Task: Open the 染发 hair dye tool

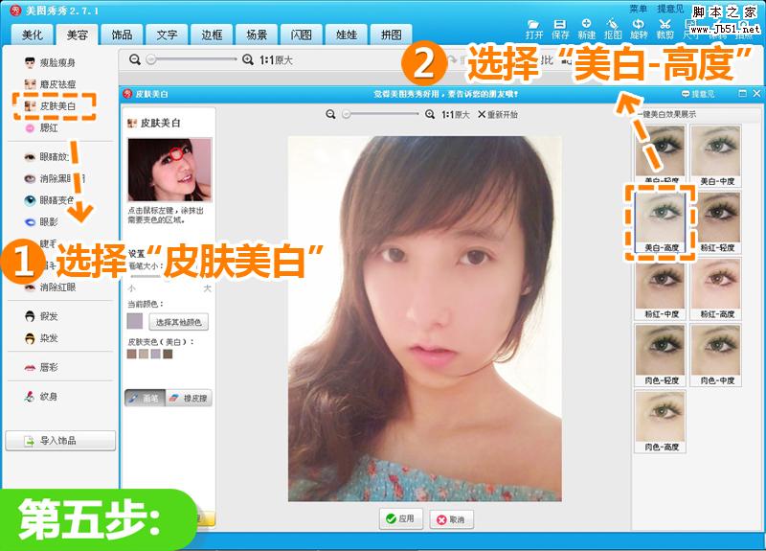Action: (x=41, y=338)
